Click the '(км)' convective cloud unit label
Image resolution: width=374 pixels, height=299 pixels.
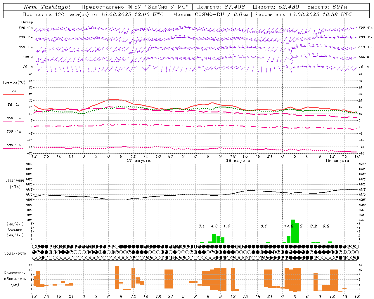(15, 284)
